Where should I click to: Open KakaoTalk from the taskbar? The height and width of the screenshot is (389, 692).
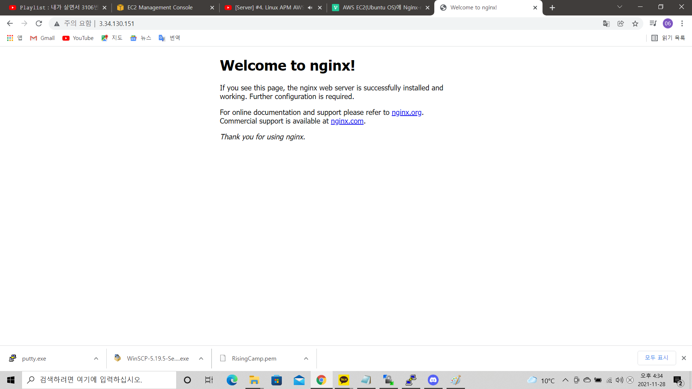pyautogui.click(x=344, y=380)
